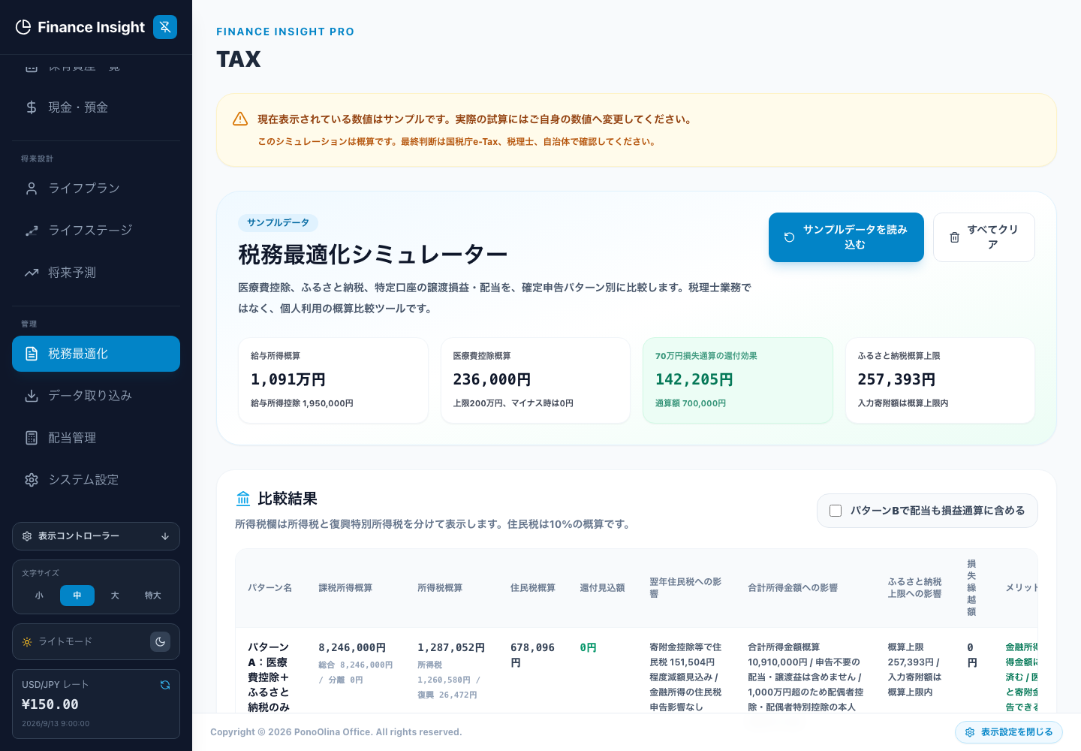This screenshot has width=1081, height=751.
Task: Select font size 中
Action: click(77, 596)
